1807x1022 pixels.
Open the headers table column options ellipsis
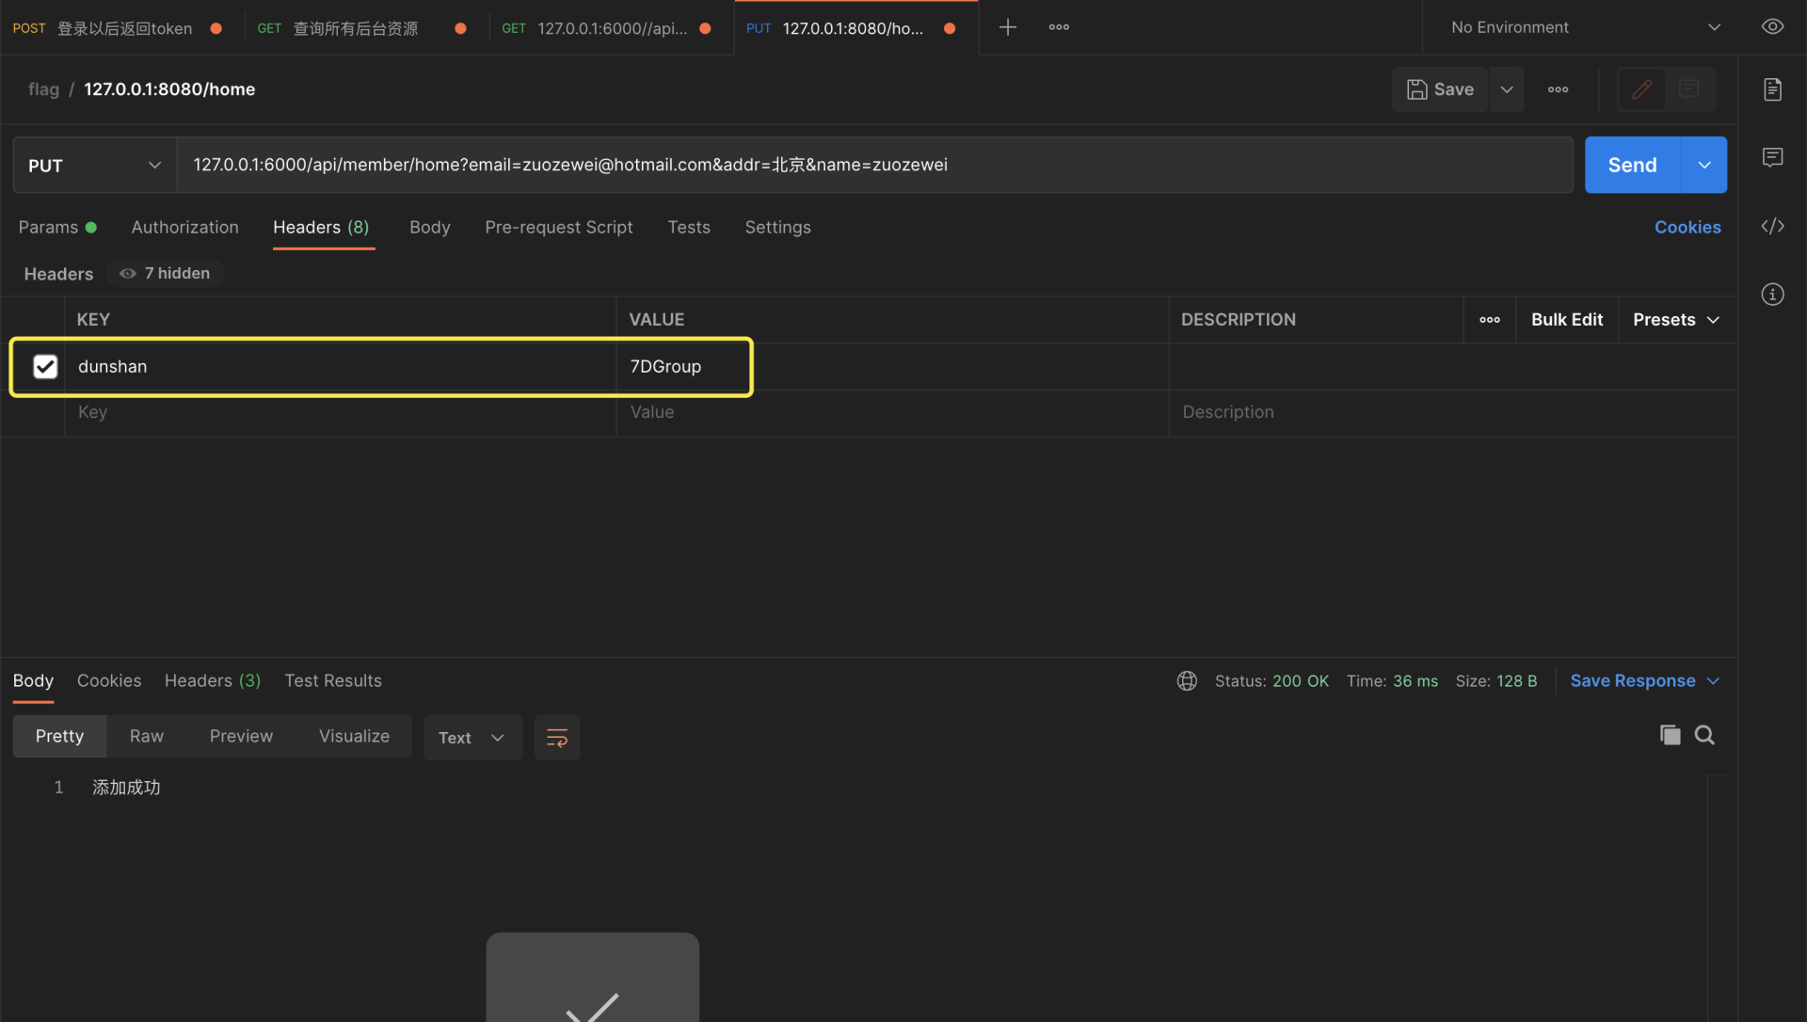click(1490, 320)
